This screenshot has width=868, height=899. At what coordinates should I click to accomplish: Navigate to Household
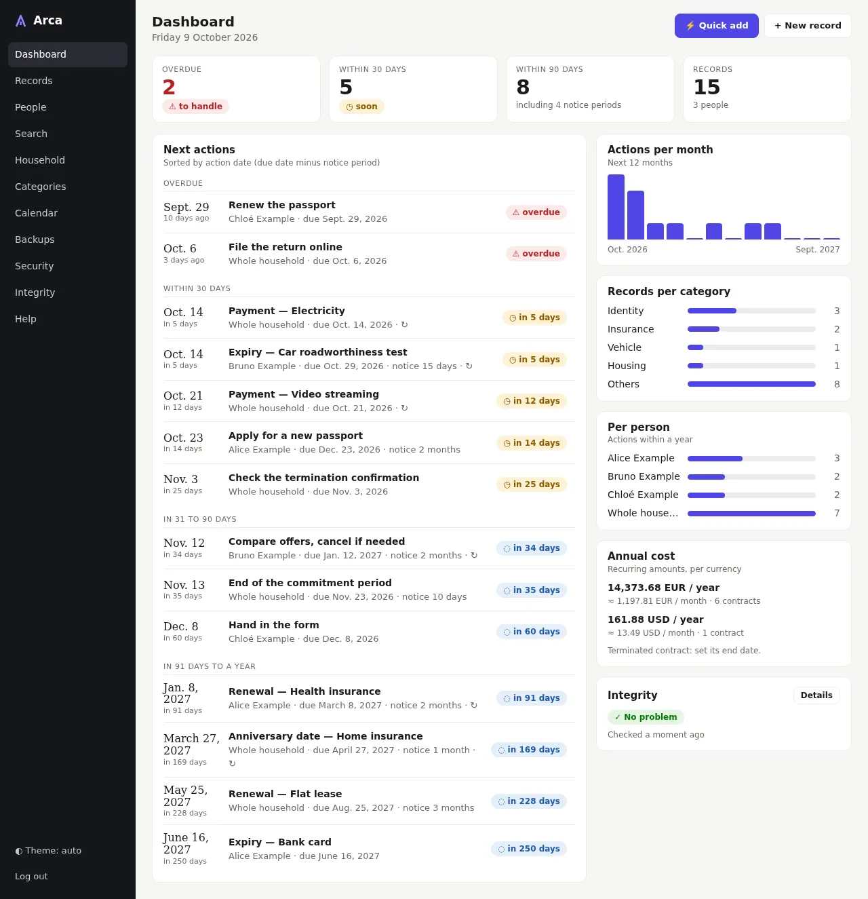pos(68,160)
